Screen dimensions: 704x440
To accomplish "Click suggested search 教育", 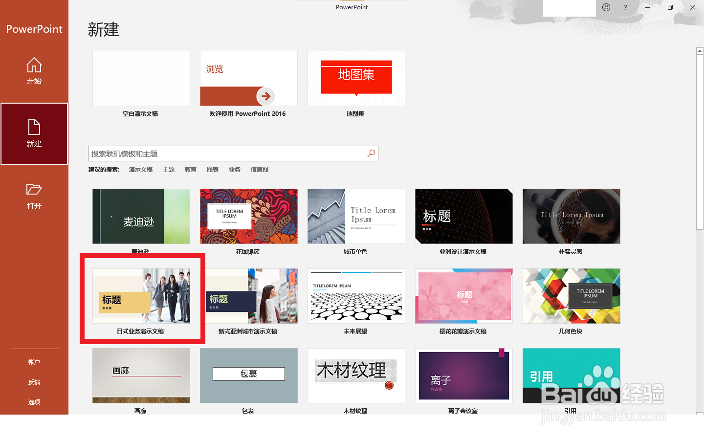I will click(x=191, y=170).
